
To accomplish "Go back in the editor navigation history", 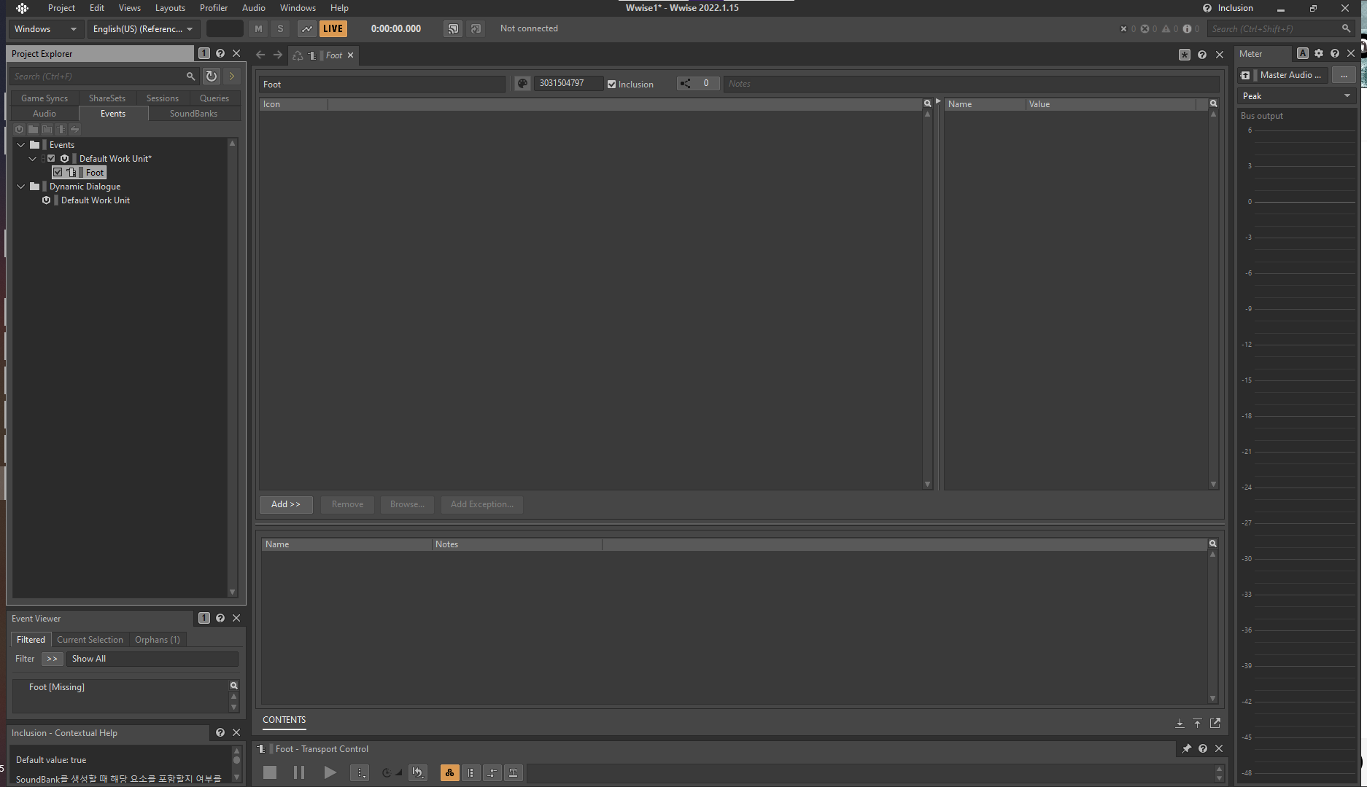I will [x=260, y=55].
